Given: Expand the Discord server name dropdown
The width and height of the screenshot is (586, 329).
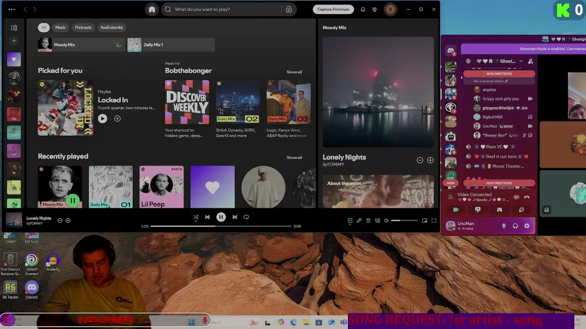Looking at the screenshot, I should click(x=521, y=61).
